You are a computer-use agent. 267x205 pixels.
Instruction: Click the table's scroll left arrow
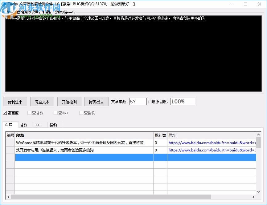8,197
